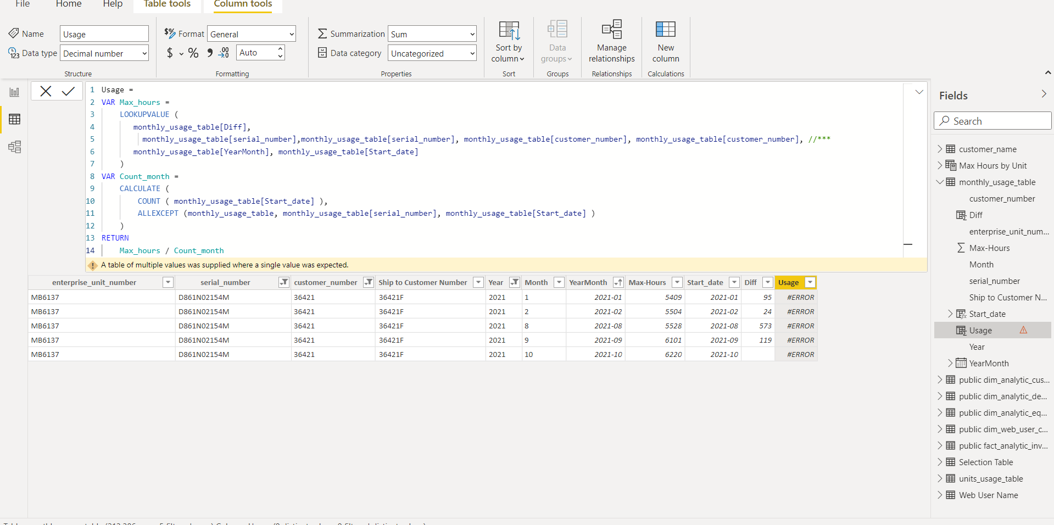Cancel the formula edit with X icon

[46, 91]
